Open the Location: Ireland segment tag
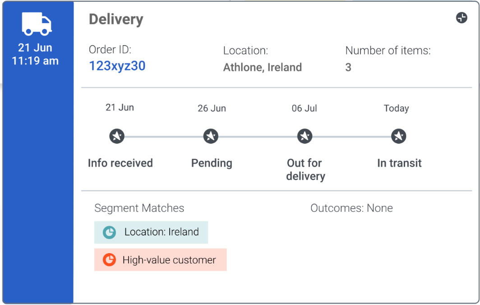 151,232
